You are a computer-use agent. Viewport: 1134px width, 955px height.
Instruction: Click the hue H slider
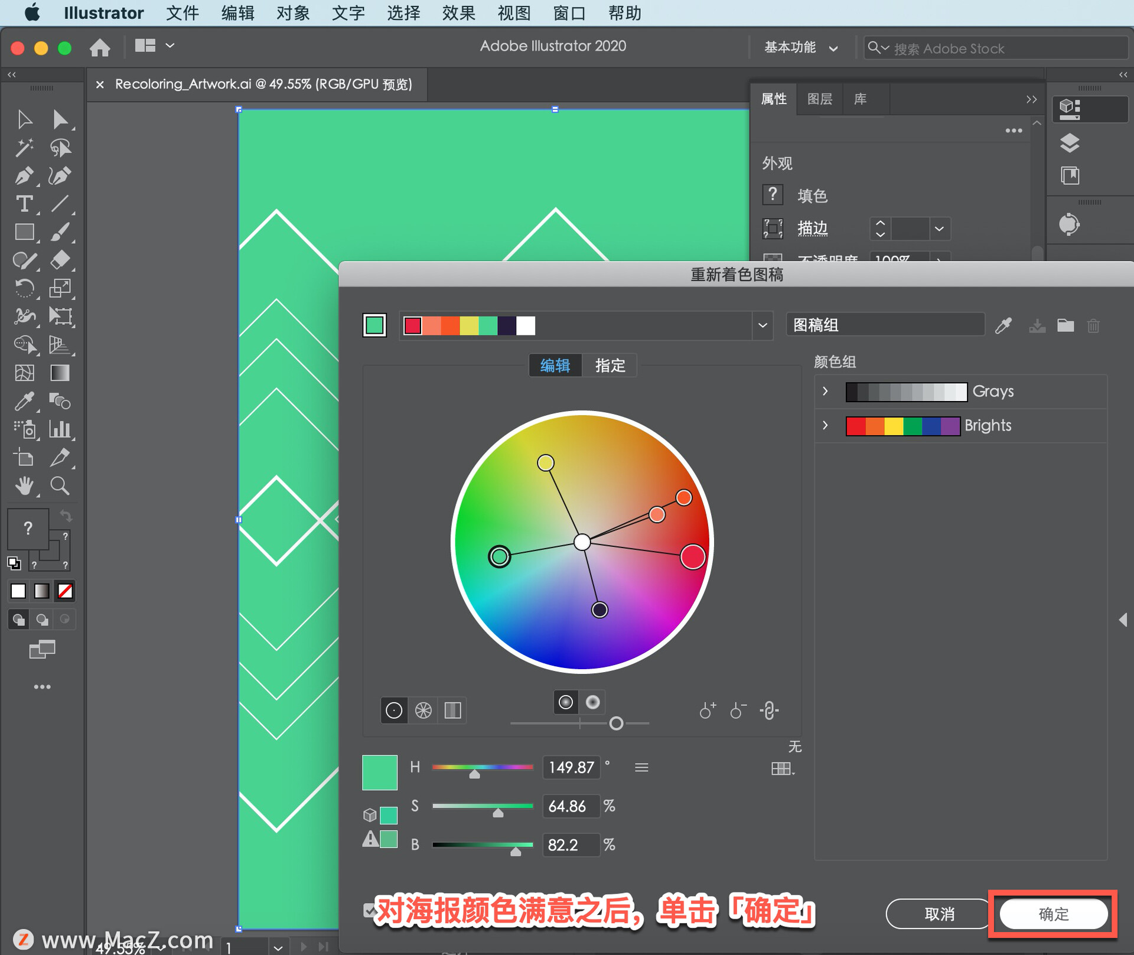click(482, 767)
